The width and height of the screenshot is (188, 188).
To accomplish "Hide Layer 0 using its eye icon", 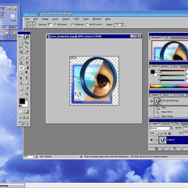I will coord(151,140).
